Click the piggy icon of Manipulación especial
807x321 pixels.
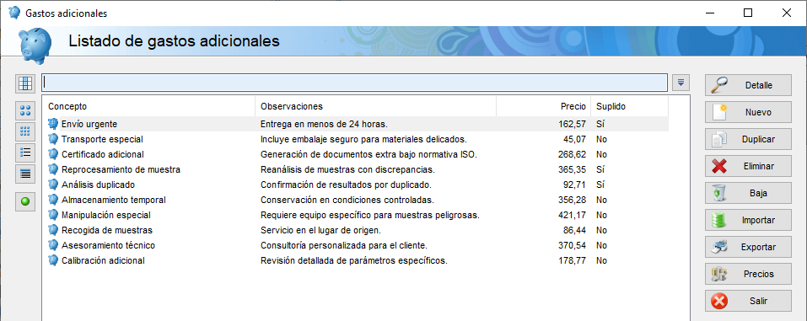pos(53,215)
